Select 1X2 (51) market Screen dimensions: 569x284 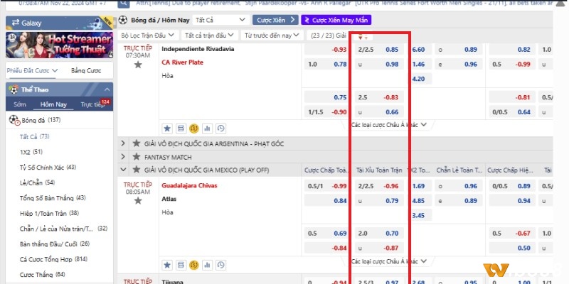[31, 152]
